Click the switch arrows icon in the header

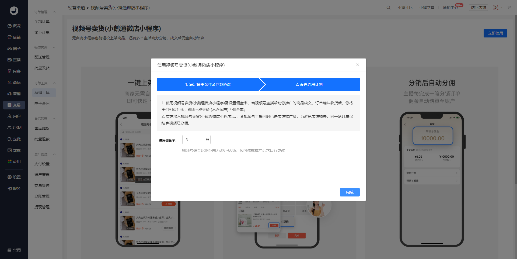point(509,7)
